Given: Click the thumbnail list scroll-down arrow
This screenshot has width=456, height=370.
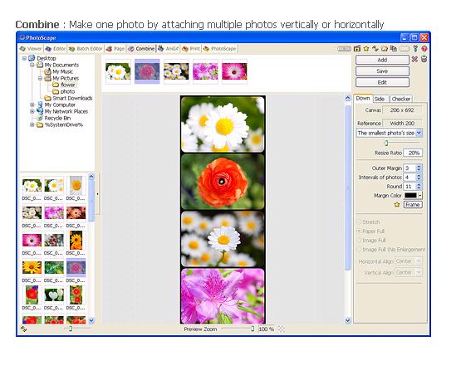Looking at the screenshot, I should (91, 320).
